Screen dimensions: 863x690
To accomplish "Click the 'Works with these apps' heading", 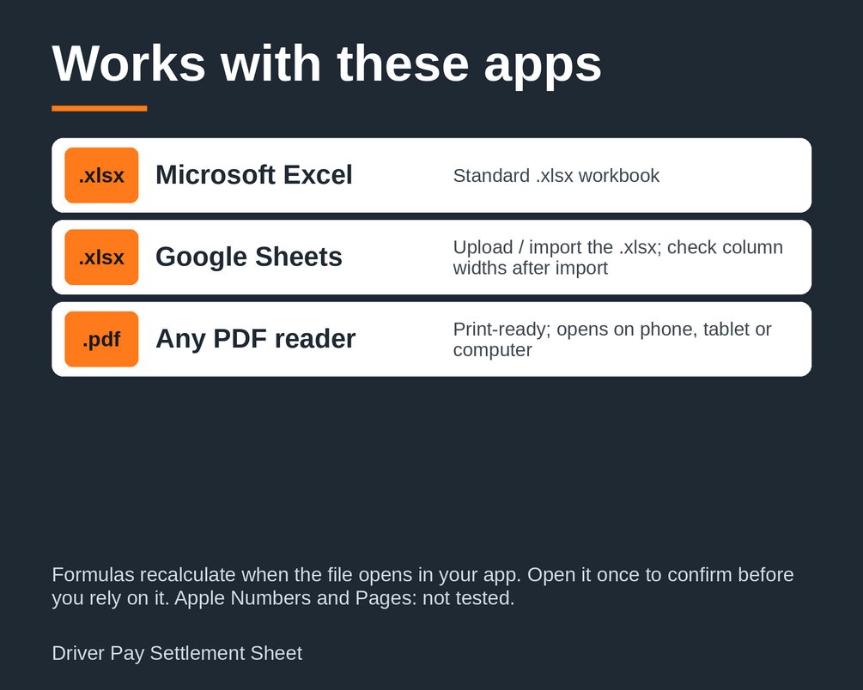I will [326, 64].
